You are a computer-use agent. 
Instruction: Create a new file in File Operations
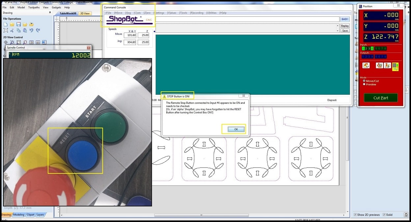[6, 24]
